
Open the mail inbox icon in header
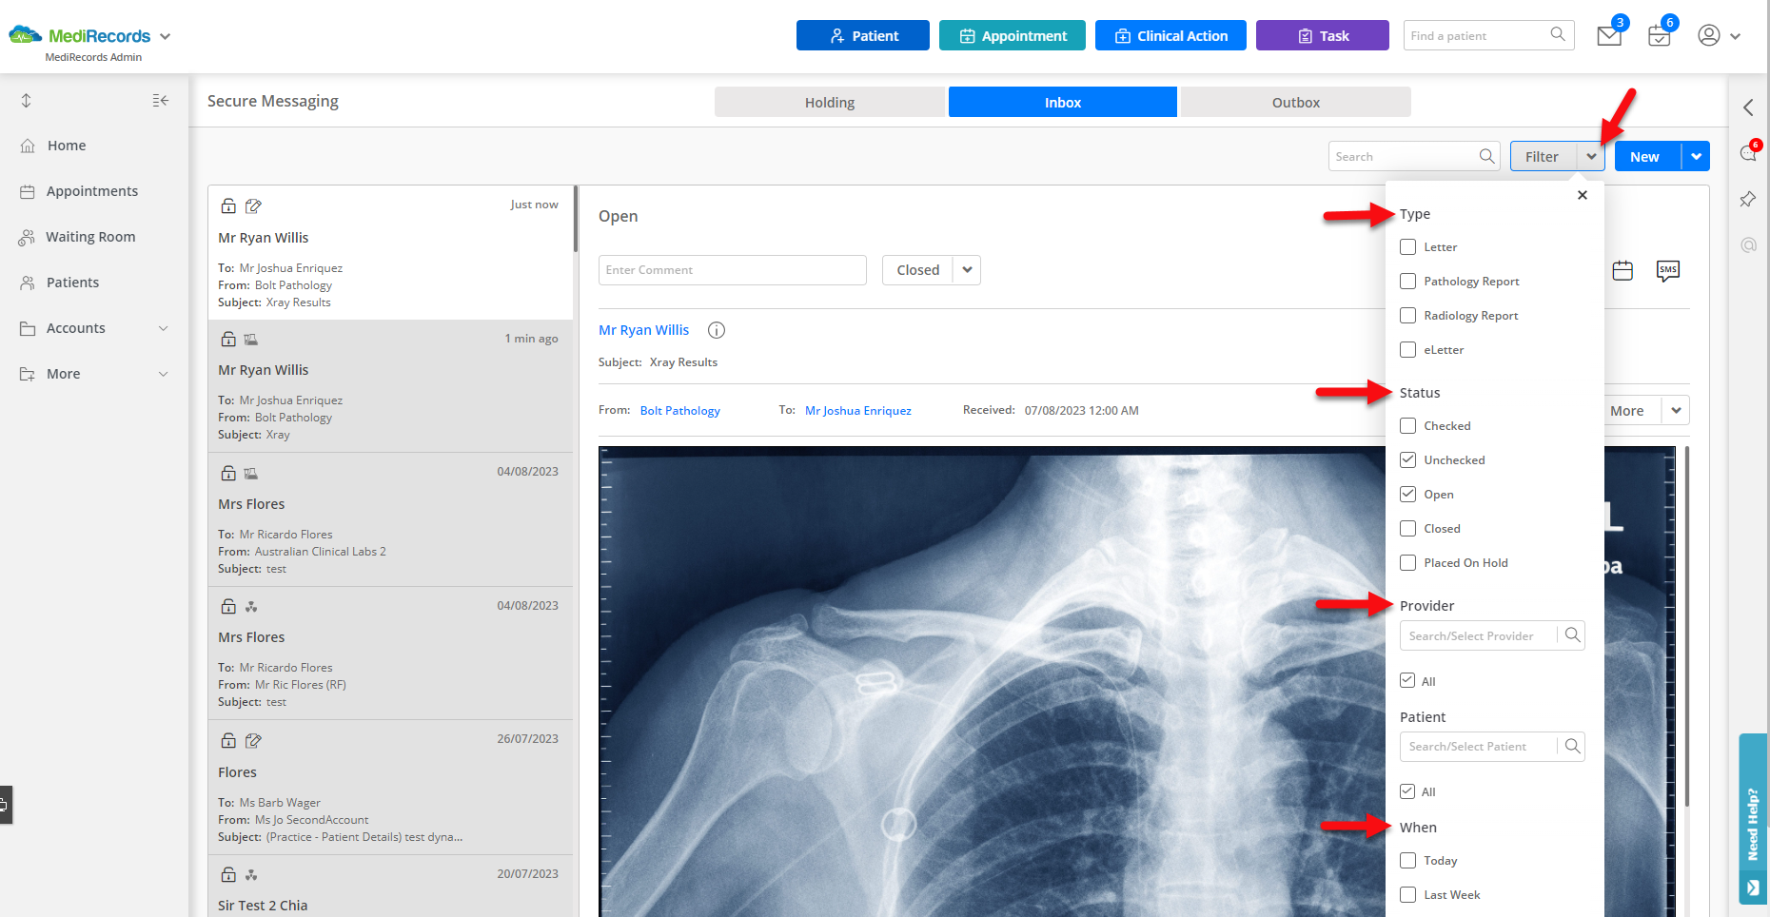[x=1609, y=36]
